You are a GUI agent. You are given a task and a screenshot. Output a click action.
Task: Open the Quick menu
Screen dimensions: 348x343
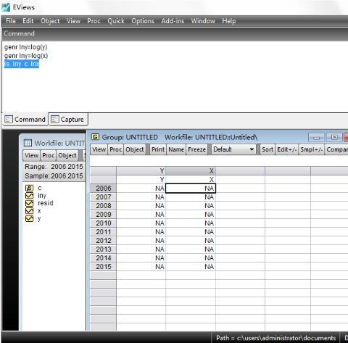pos(116,21)
